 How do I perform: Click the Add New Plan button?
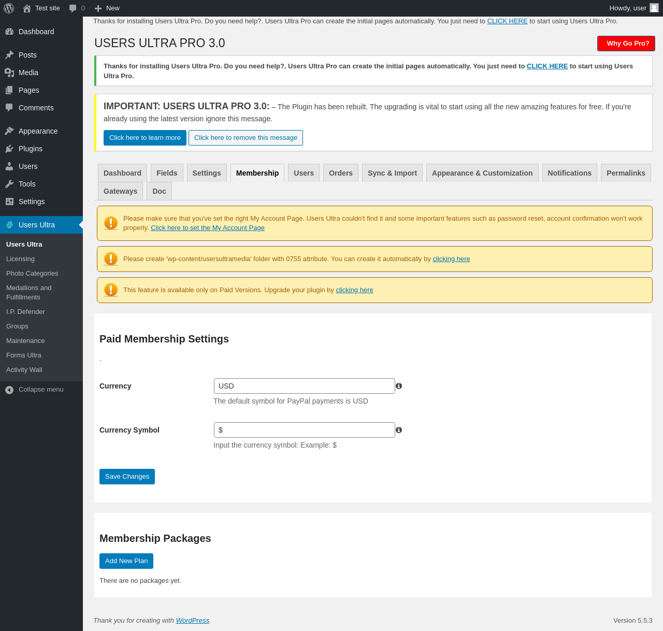tap(126, 561)
